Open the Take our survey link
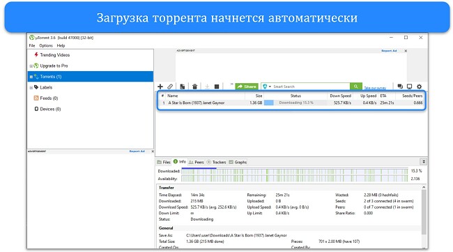This screenshot has height=252, width=453. [375, 87]
